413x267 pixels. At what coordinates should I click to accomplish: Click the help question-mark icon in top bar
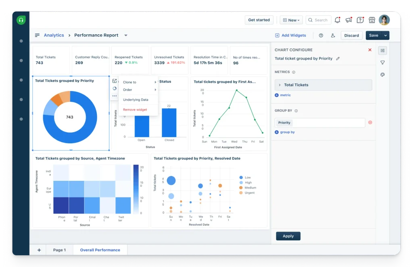tap(360, 20)
